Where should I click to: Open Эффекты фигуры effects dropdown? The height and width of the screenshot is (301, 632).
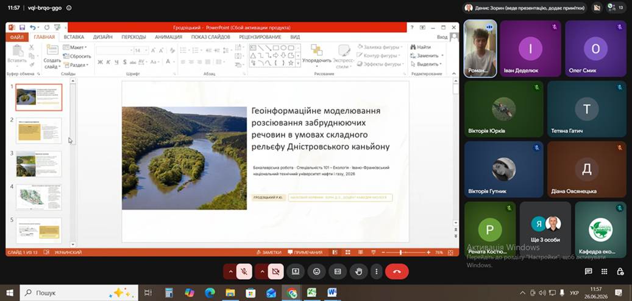point(379,64)
